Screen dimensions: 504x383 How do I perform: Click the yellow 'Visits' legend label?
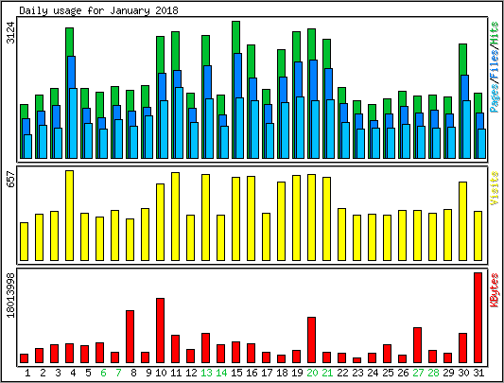pos(495,188)
